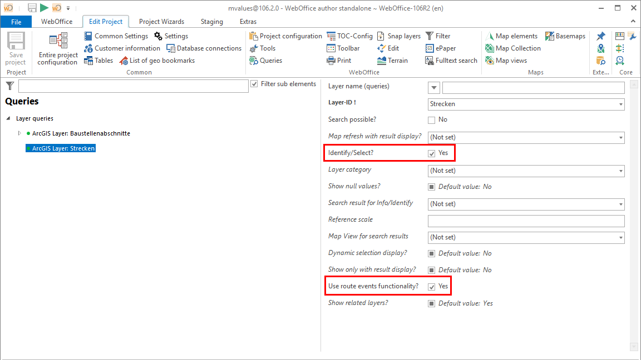Open the File menu
Viewport: 641px width, 360px height.
(16, 21)
